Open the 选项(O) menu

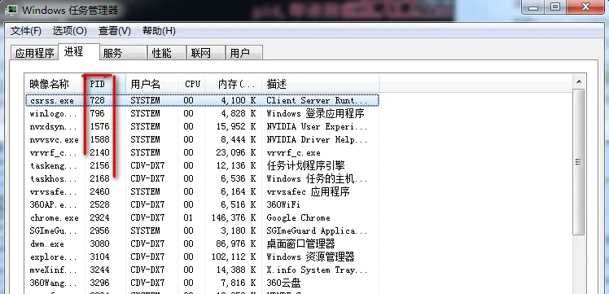70,31
